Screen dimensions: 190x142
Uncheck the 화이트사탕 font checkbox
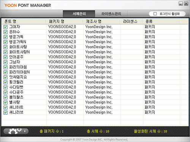pyautogui.click(x=5, y=47)
